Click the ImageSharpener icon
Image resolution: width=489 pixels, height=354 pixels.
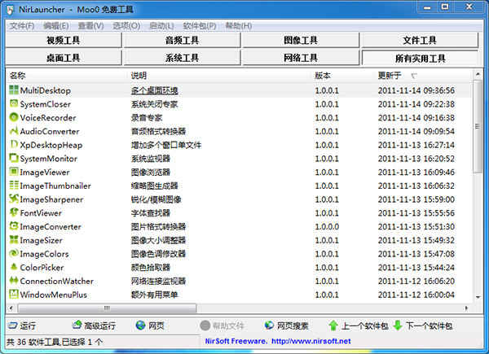14,199
